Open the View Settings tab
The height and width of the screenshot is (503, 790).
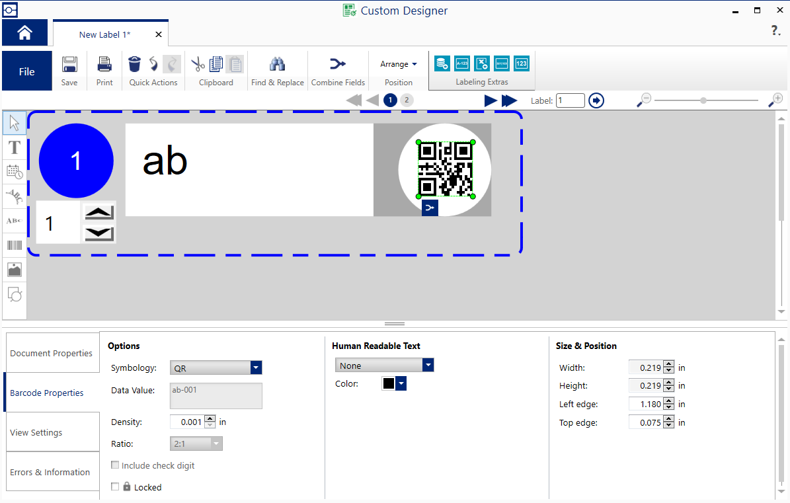tap(52, 432)
